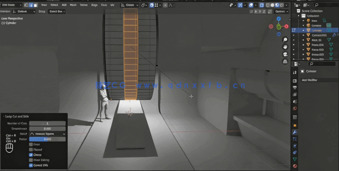The image size is (339, 171).
Task: Select wireframe viewport shading
Action: 268,5
